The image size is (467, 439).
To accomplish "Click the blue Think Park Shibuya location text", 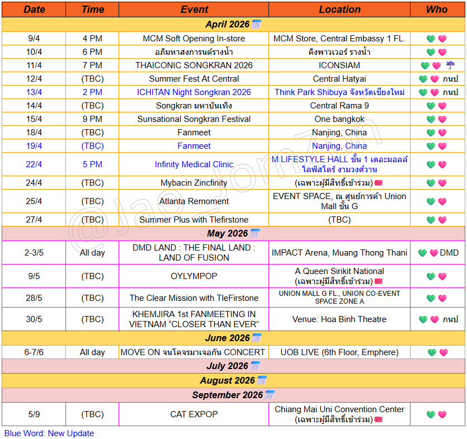I will click(x=339, y=92).
